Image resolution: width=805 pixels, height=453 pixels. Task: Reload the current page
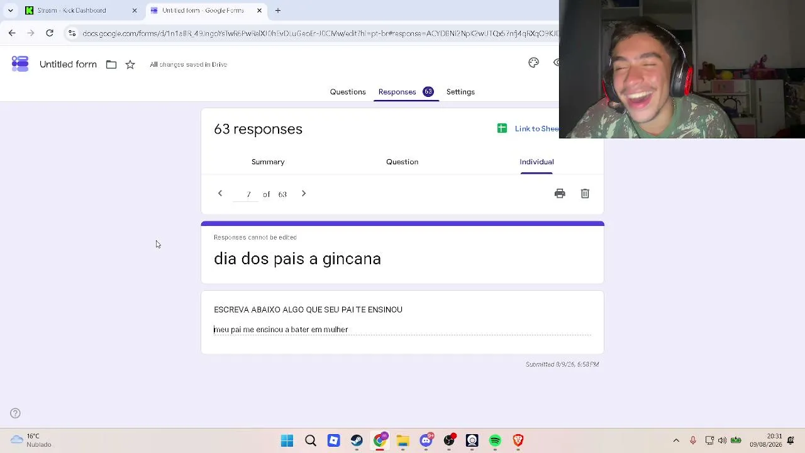[x=50, y=33]
